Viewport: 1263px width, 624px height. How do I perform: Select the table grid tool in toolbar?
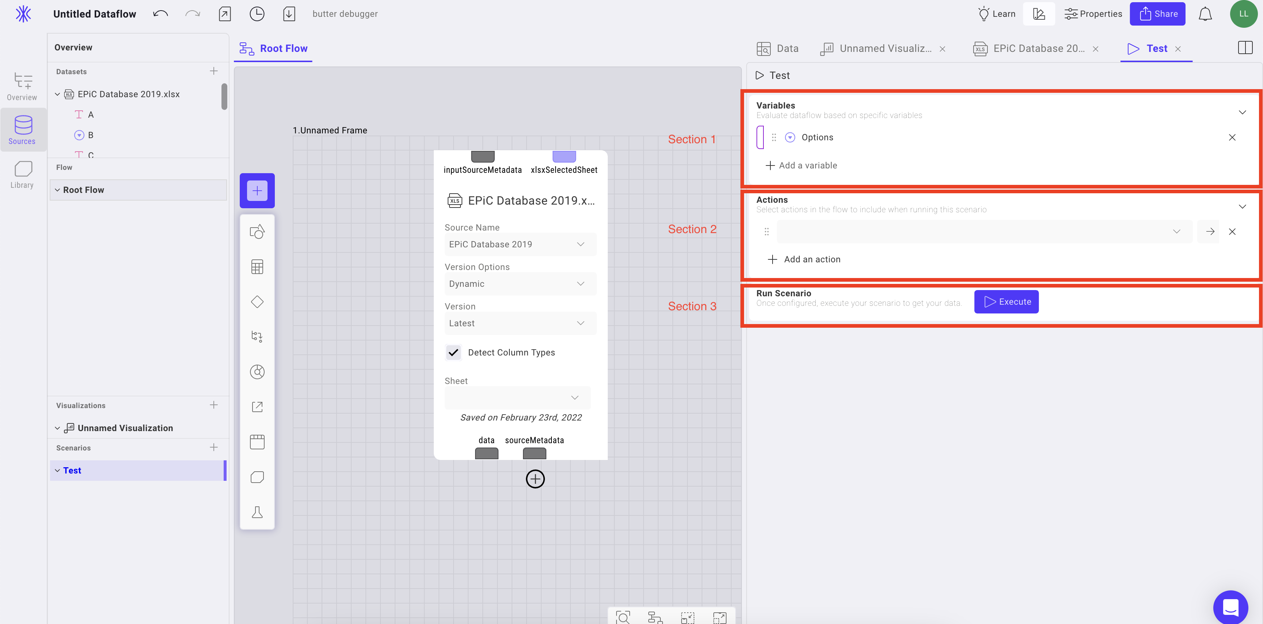(257, 267)
